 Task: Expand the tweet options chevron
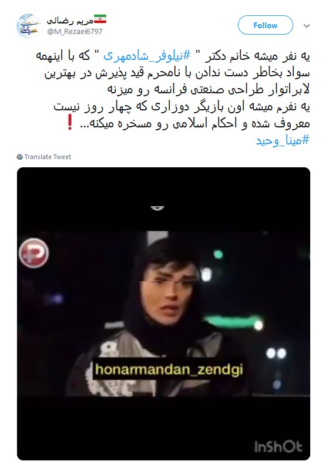[306, 26]
